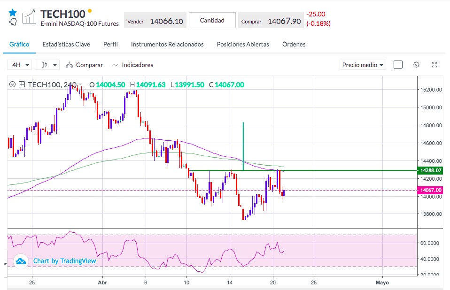Click the 60.0000 RSI scale label
Image resolution: width=450 pixels, height=290 pixels.
[430, 243]
